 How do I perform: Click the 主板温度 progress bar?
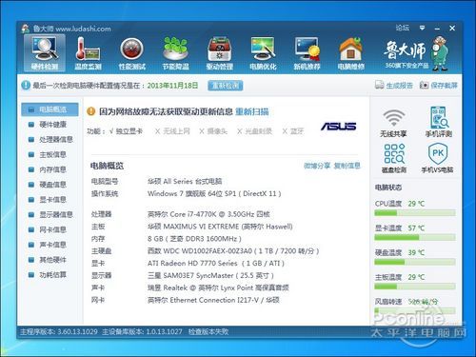pyautogui.click(x=415, y=287)
